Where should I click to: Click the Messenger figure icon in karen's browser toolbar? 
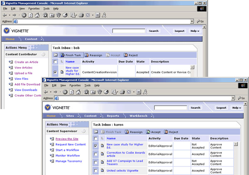pos(145,92)
